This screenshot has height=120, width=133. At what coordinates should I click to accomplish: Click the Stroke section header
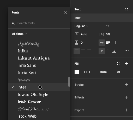click(79, 85)
